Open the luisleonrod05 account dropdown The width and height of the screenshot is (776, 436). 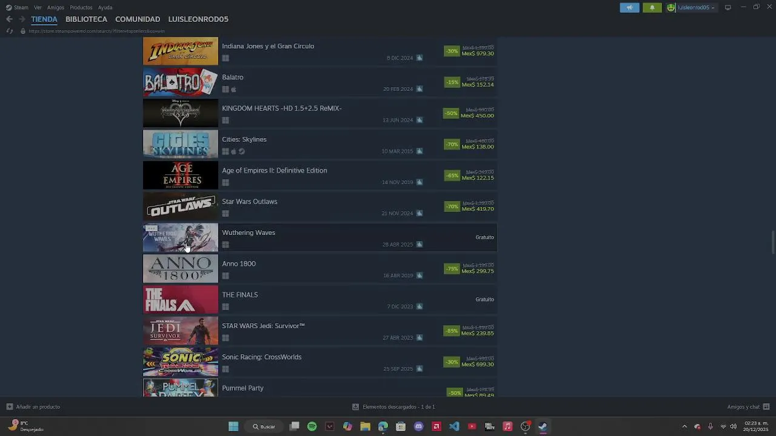[x=692, y=7]
